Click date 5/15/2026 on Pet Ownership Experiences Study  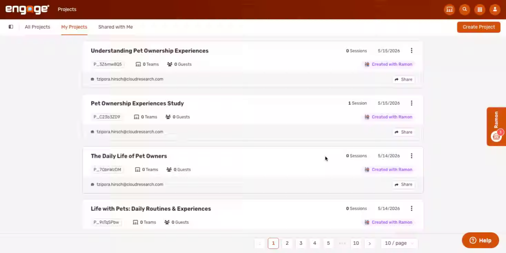(389, 103)
